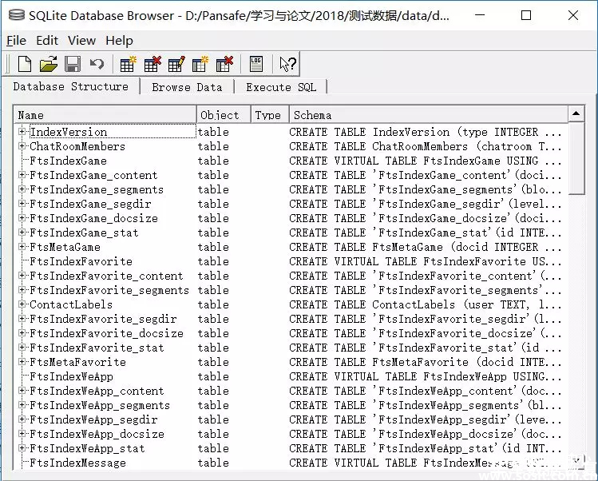Click the Modify Table pencil icon
Screen dimensions: 598x481
tap(176, 64)
